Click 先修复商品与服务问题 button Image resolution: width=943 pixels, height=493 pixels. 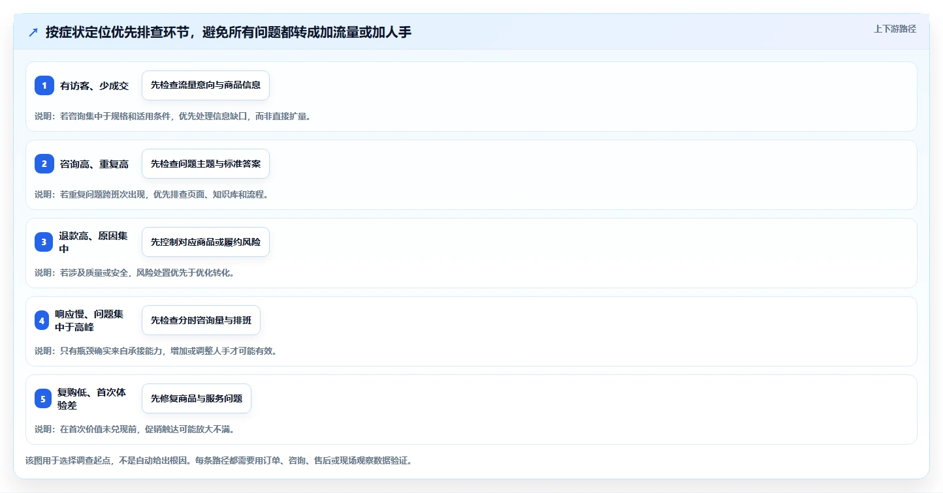click(197, 398)
